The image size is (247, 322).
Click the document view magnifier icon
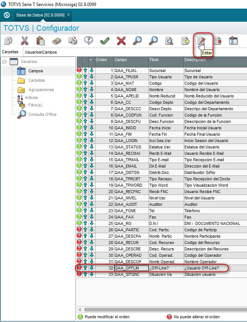(x=169, y=40)
